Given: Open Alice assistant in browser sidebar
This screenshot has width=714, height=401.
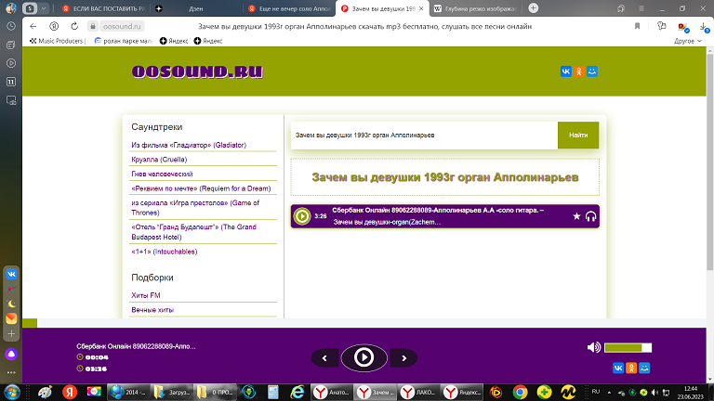Looking at the screenshot, I should pos(11,355).
